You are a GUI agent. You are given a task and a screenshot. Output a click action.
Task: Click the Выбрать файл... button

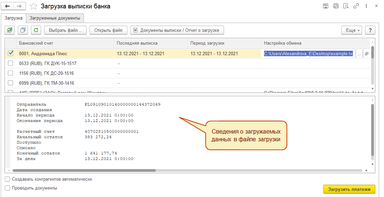65,30
